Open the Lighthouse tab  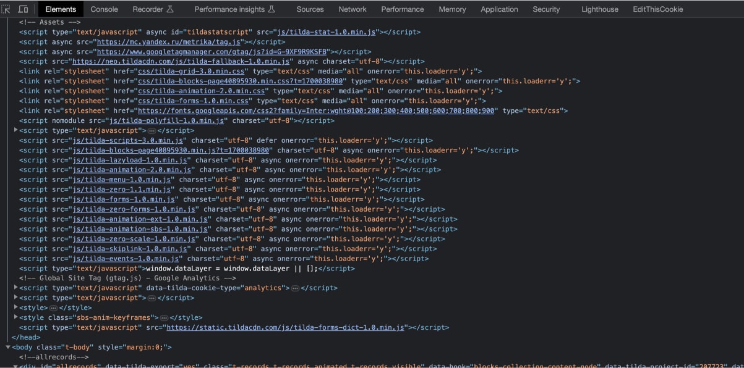[x=599, y=9]
